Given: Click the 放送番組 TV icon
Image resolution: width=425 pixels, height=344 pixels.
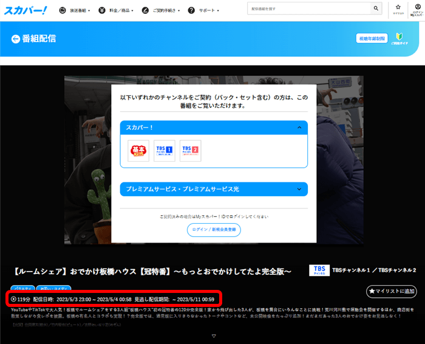Looking at the screenshot, I should click(63, 10).
